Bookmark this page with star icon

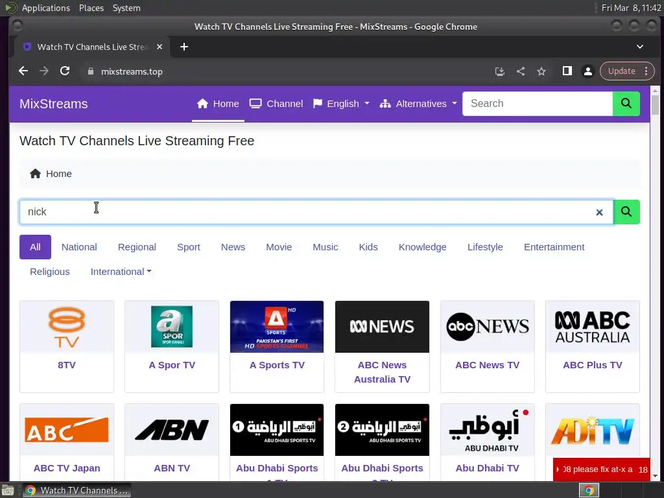coord(541,71)
